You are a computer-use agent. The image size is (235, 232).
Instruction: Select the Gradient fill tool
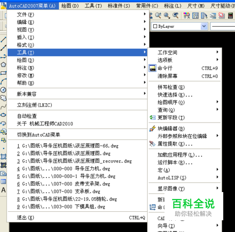coord(3,165)
